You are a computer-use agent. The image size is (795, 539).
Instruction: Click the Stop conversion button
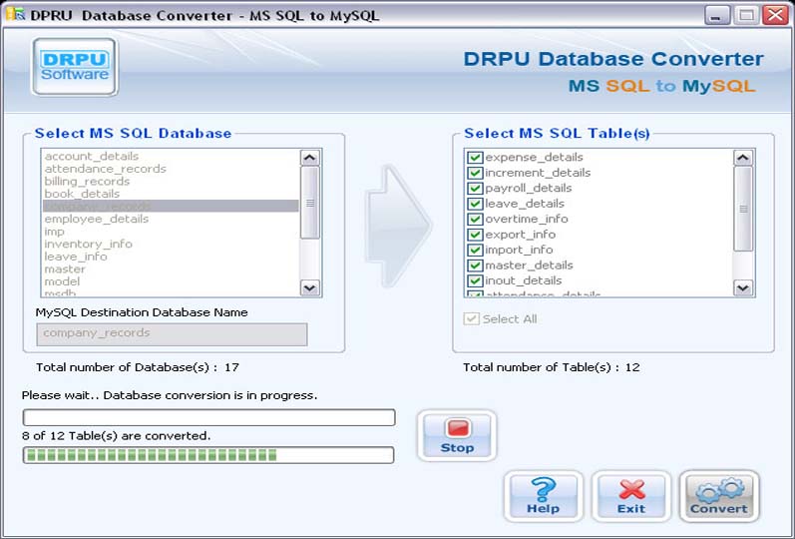pyautogui.click(x=457, y=435)
